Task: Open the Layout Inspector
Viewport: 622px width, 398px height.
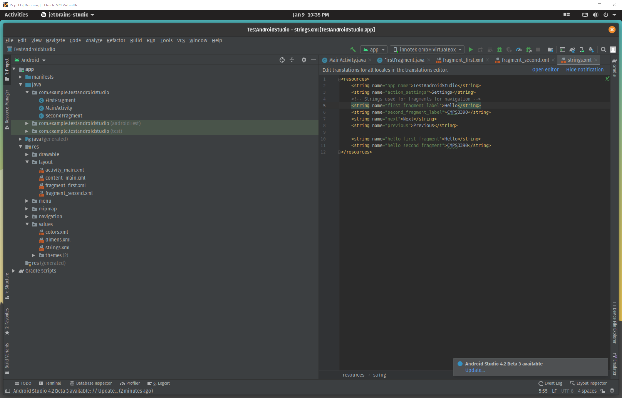Action: coord(588,383)
